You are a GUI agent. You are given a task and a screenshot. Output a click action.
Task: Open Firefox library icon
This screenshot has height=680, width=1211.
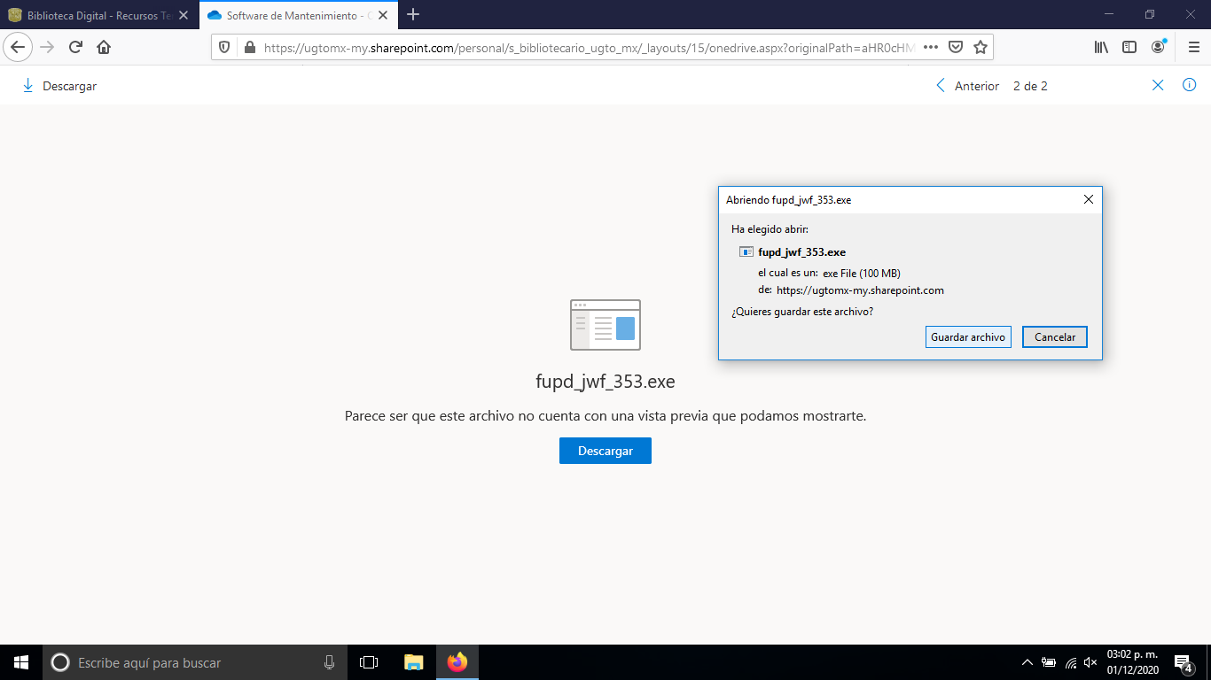[x=1101, y=47]
